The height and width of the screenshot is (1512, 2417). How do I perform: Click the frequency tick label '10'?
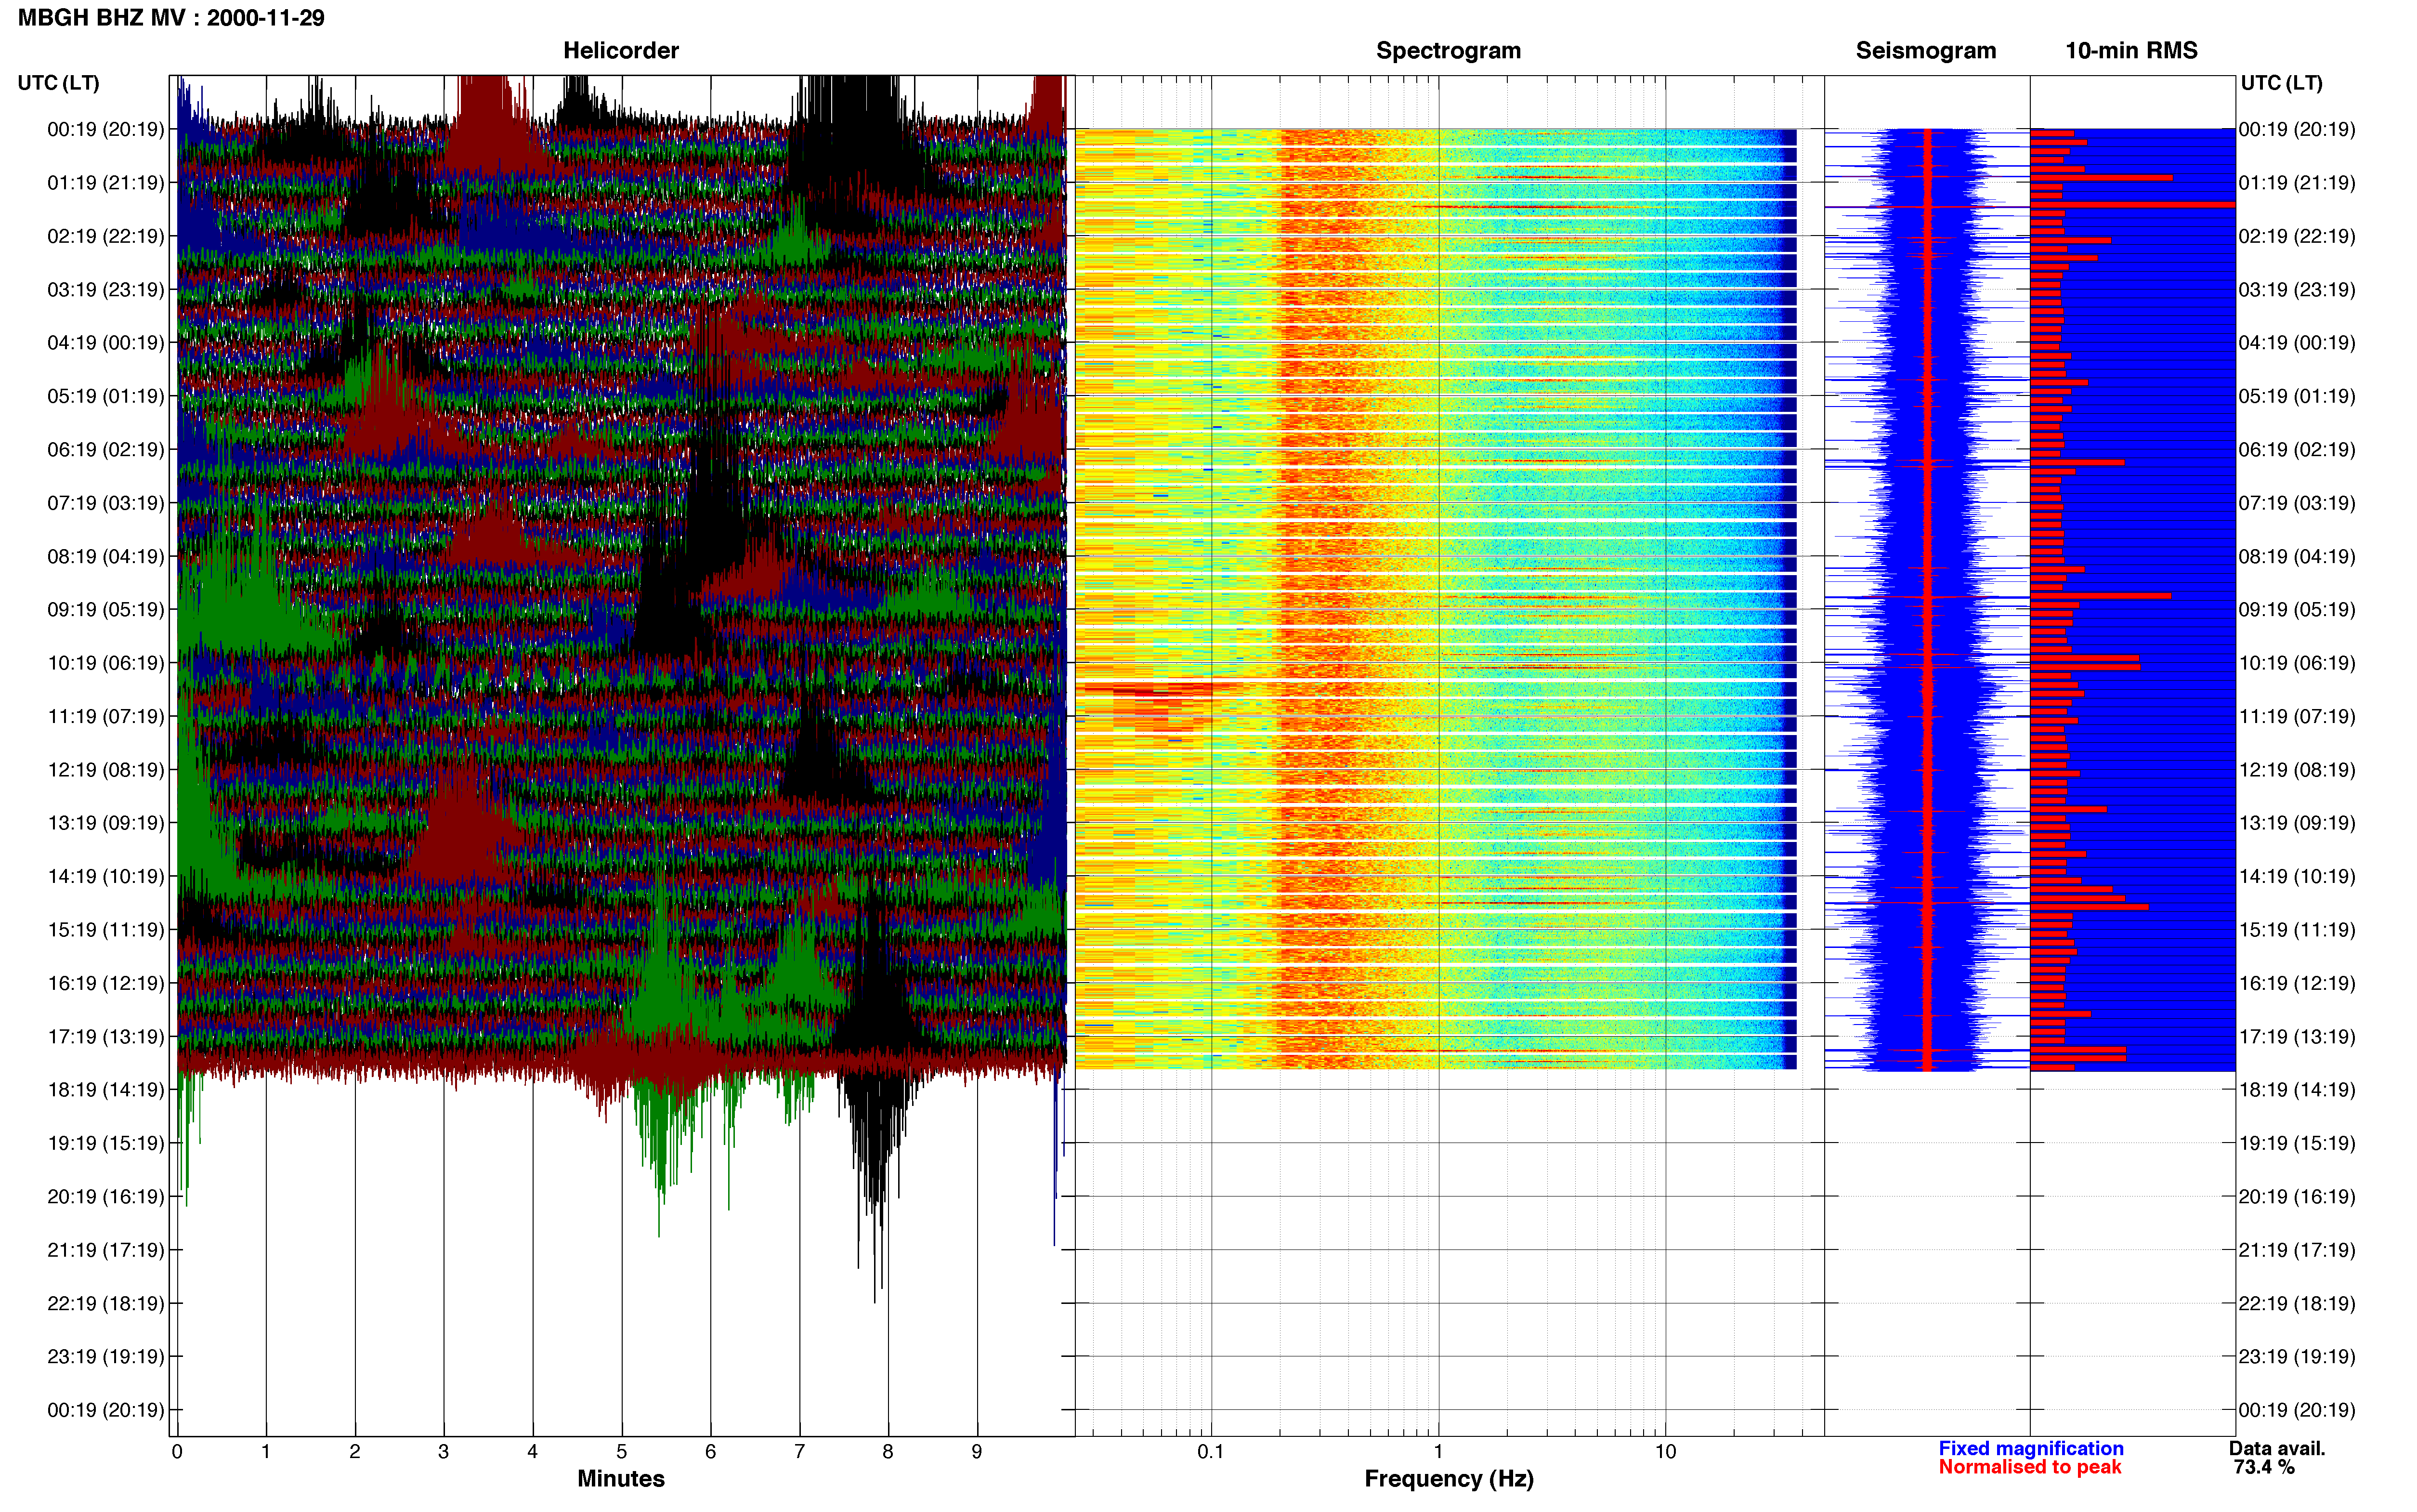(1665, 1452)
